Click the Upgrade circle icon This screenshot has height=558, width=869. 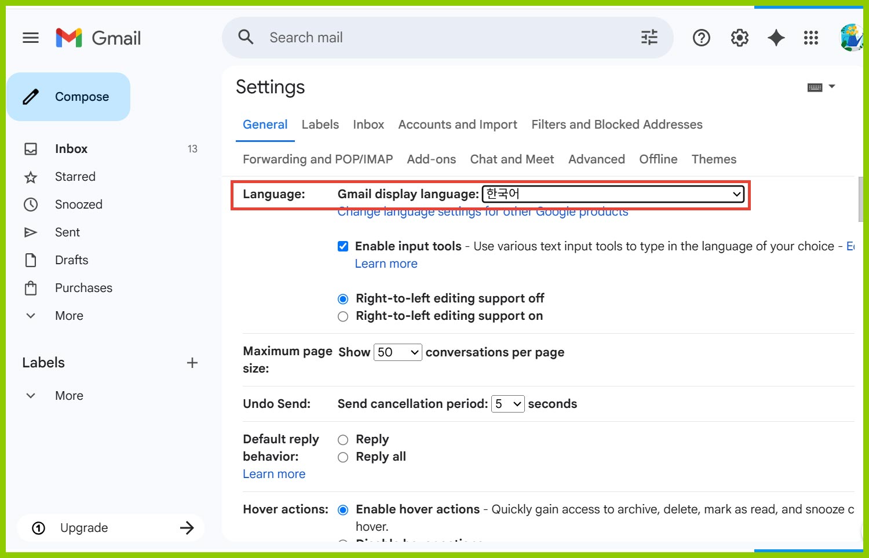coord(38,528)
